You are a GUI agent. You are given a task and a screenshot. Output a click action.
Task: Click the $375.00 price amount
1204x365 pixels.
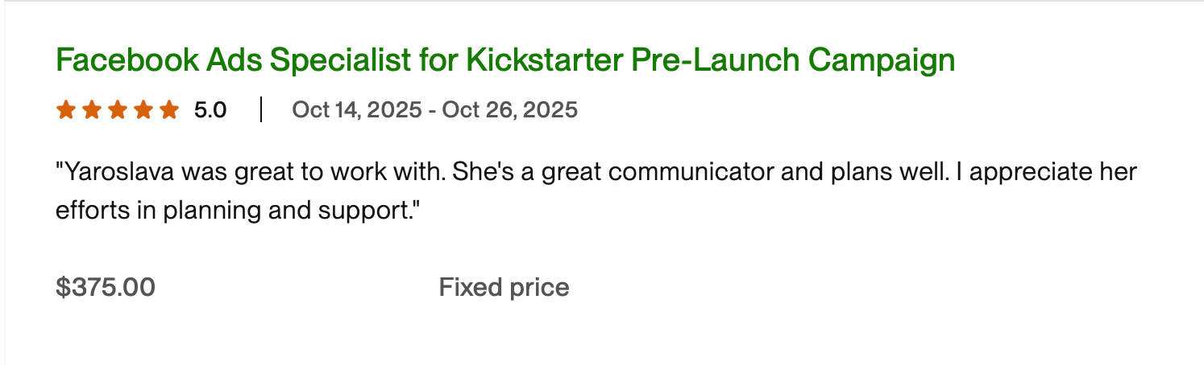(105, 287)
